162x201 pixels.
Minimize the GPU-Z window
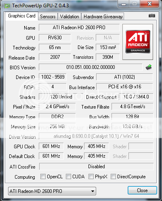[x=124, y=4]
